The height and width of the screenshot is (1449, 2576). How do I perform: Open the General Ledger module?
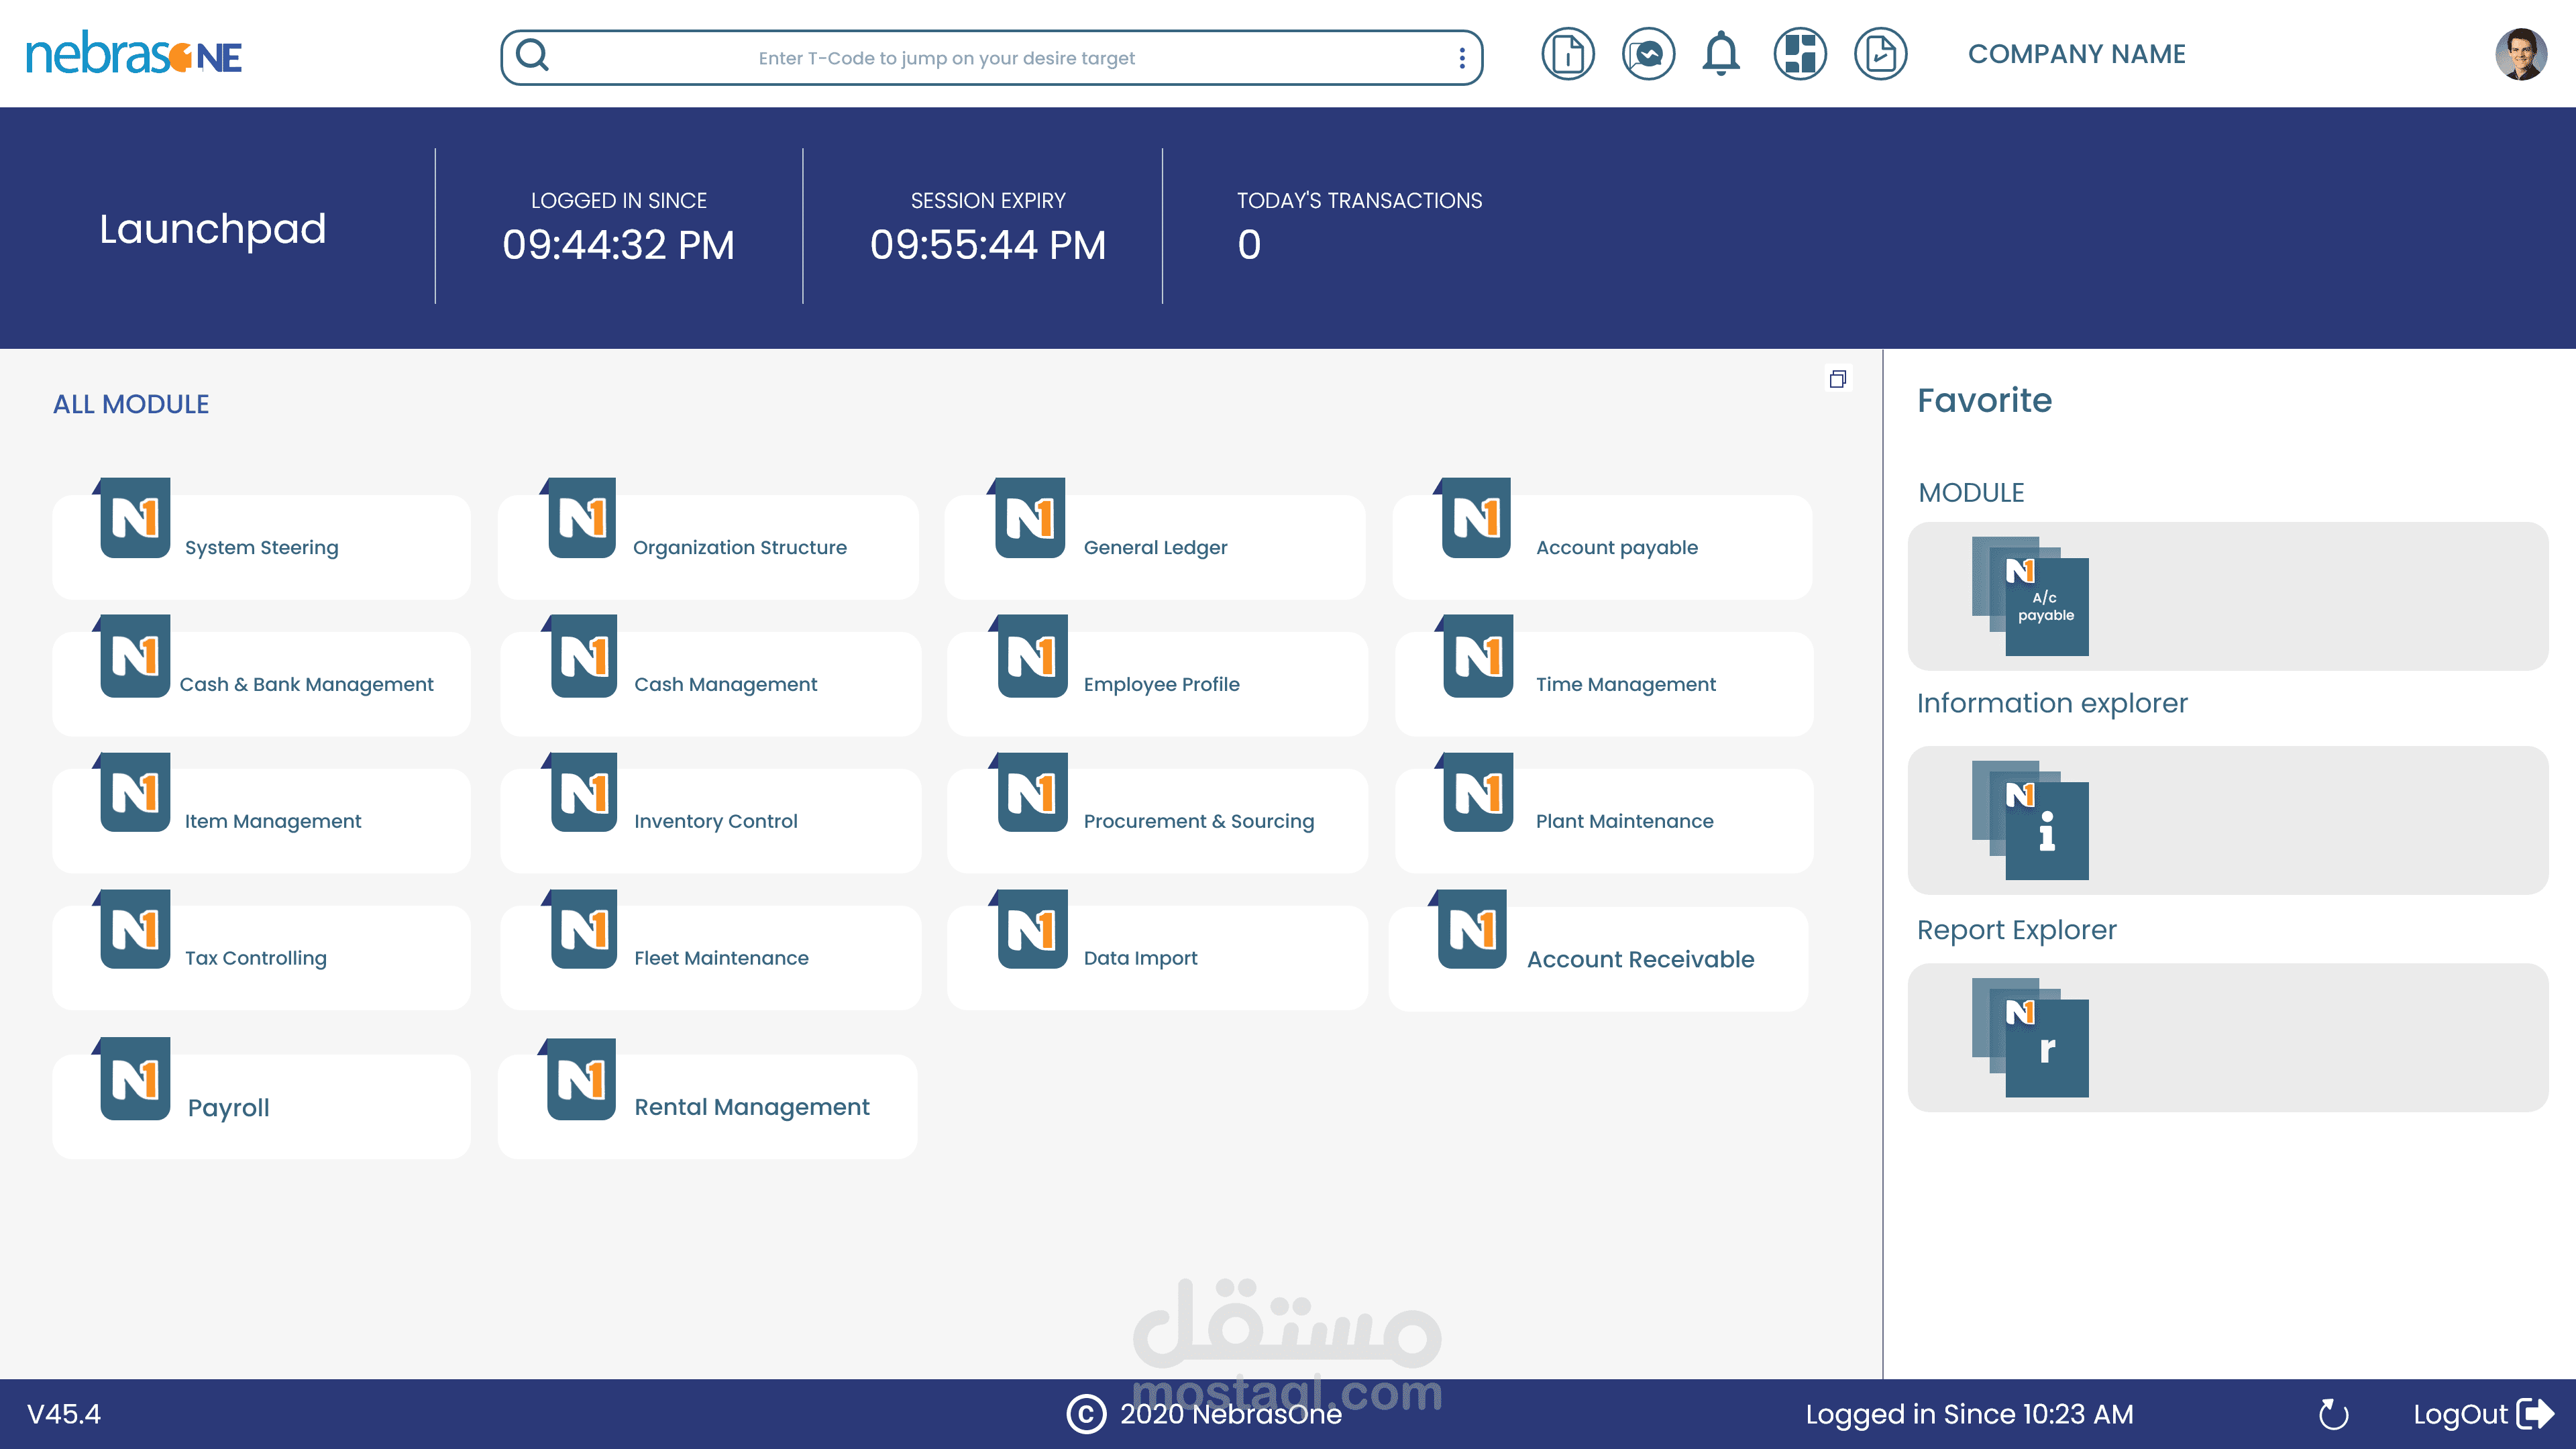1154,546
